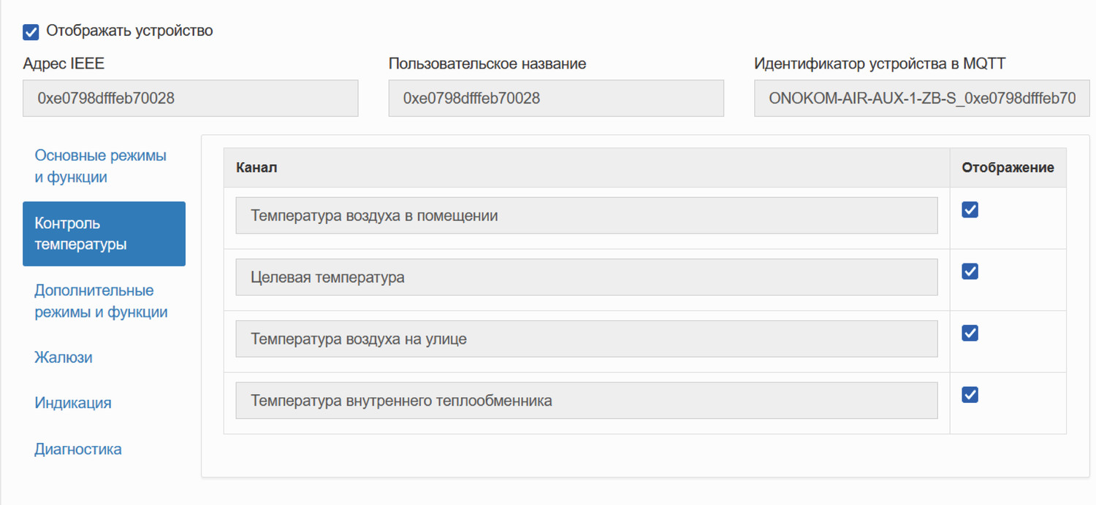Click the 'Целевая температура' channel label
The height and width of the screenshot is (505, 1096).
pos(586,277)
